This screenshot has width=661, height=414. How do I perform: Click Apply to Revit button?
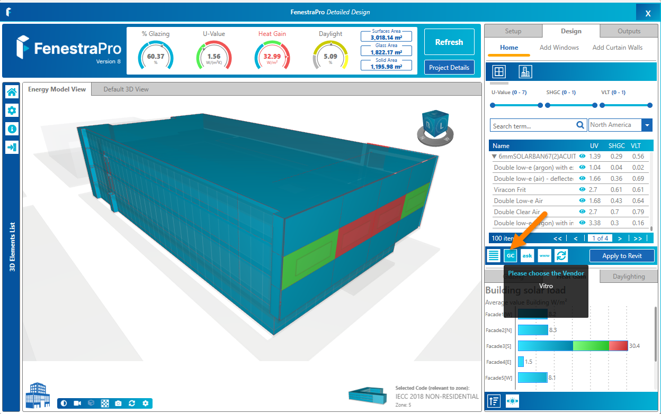[622, 256]
